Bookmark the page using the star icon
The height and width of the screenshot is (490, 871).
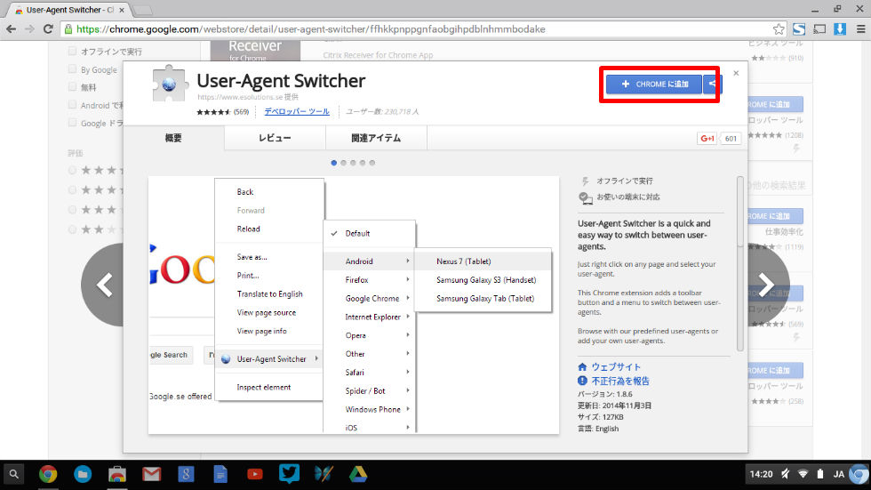coord(779,28)
